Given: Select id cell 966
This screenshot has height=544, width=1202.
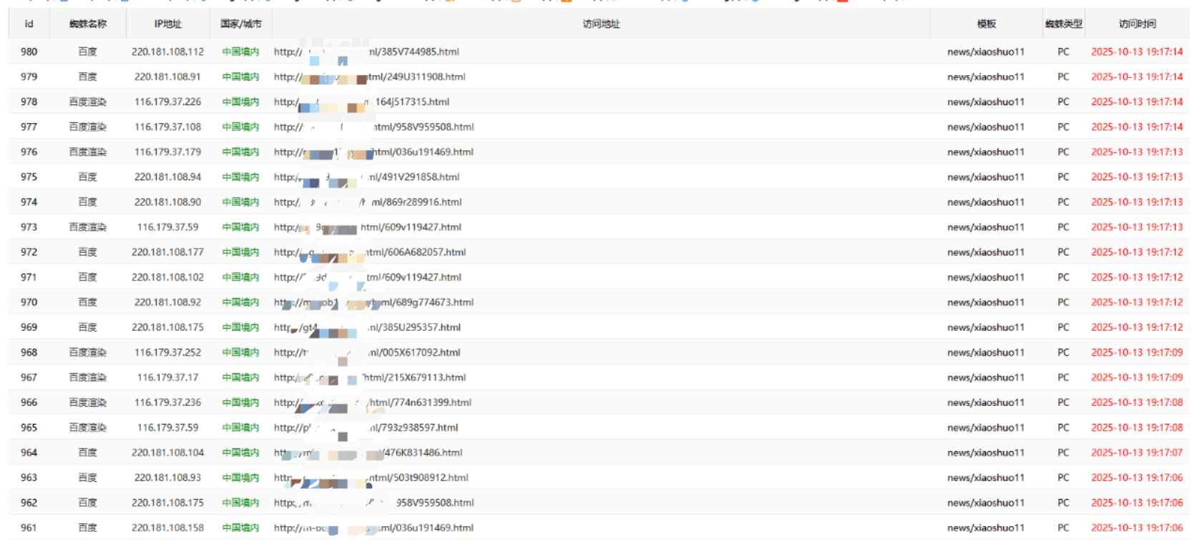Looking at the screenshot, I should (x=29, y=402).
